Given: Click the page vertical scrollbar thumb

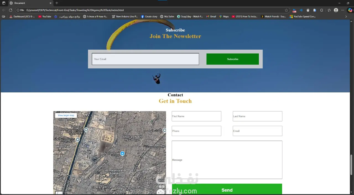Looking at the screenshot, I should (x=352, y=165).
